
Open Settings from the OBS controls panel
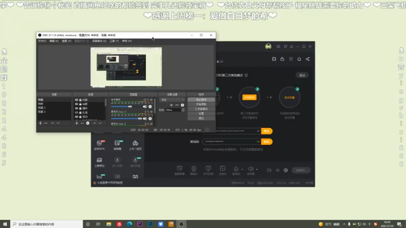201,113
